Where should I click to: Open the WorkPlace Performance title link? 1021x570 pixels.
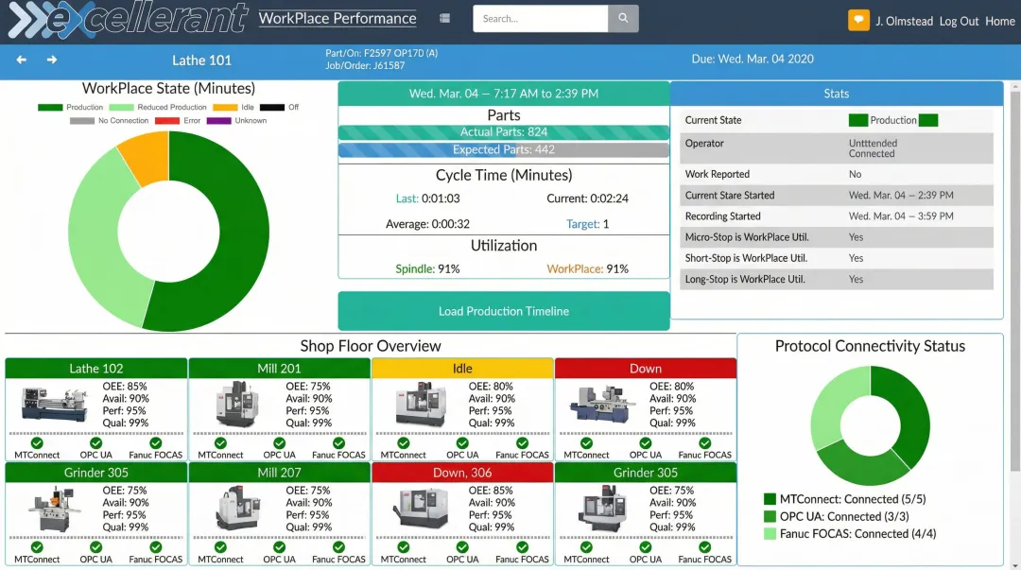tap(337, 18)
